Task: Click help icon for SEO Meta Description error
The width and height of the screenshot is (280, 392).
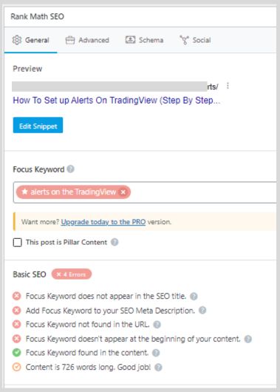Action: point(202,311)
